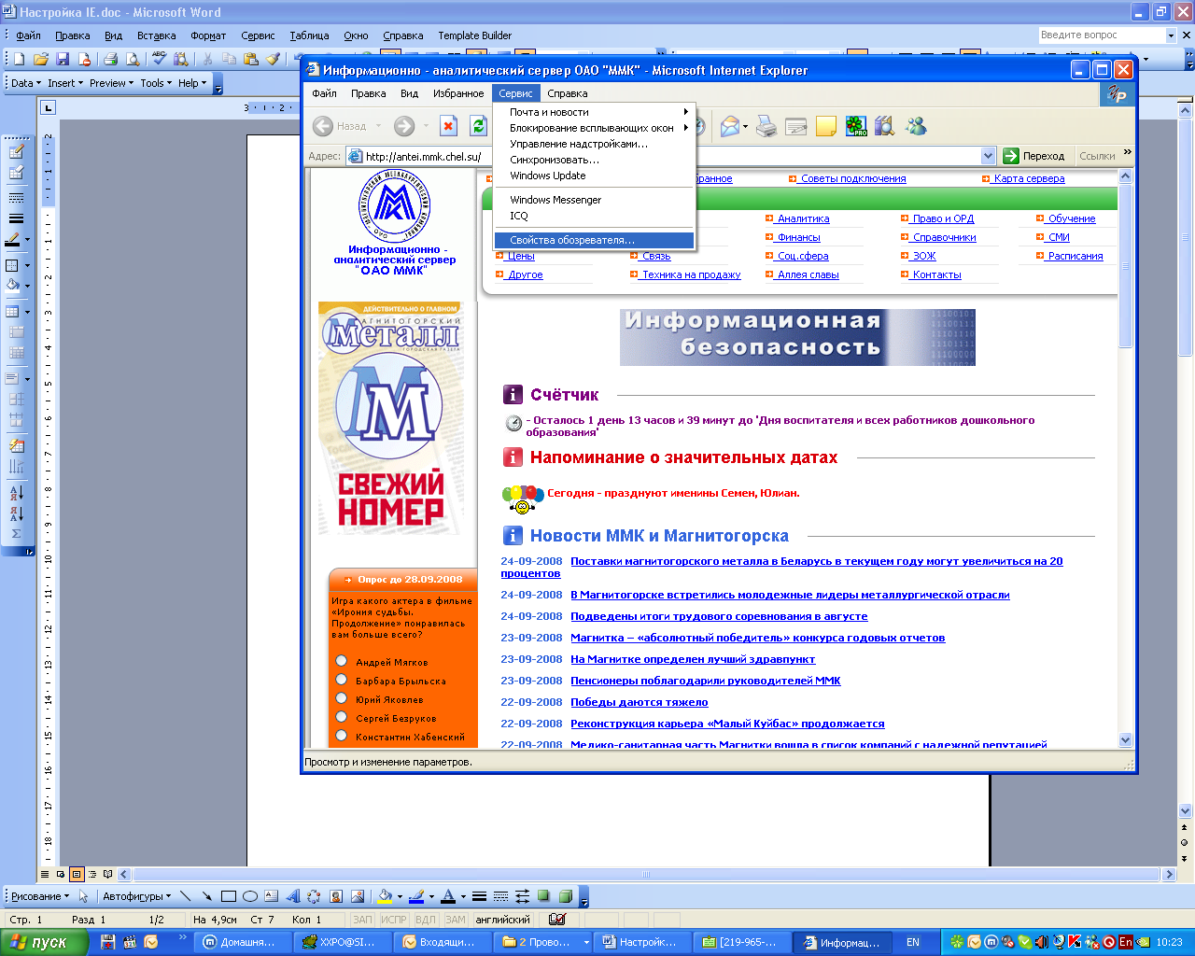
Task: Click the Save diskette icon in Word toolbar
Action: [63, 59]
